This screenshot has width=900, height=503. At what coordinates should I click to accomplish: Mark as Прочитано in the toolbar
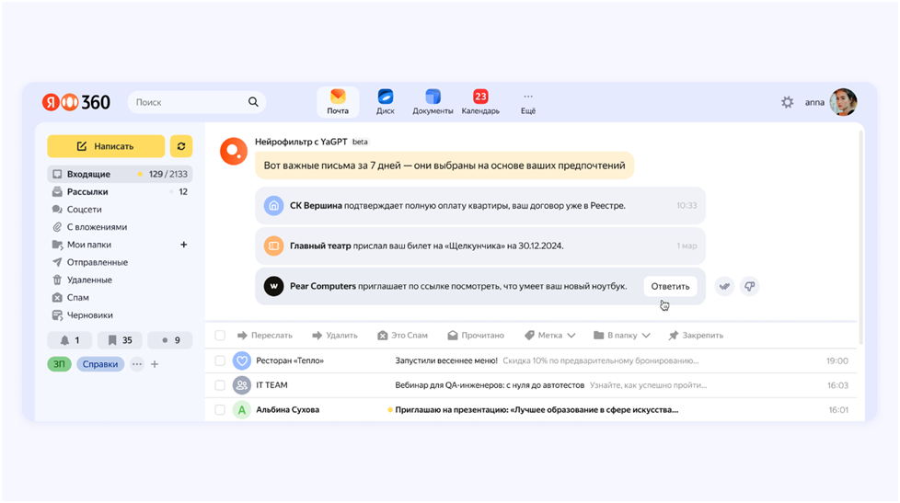pos(476,336)
